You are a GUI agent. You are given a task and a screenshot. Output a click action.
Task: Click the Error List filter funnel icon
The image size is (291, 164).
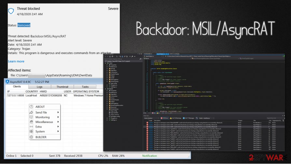[x=283, y=121]
